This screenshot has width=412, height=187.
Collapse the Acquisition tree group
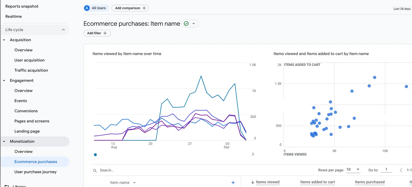pos(4,40)
